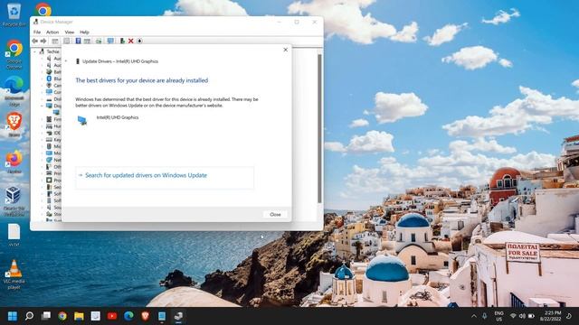Open the Brave browser desktop shortcut
The height and width of the screenshot is (325, 579).
pyautogui.click(x=14, y=125)
